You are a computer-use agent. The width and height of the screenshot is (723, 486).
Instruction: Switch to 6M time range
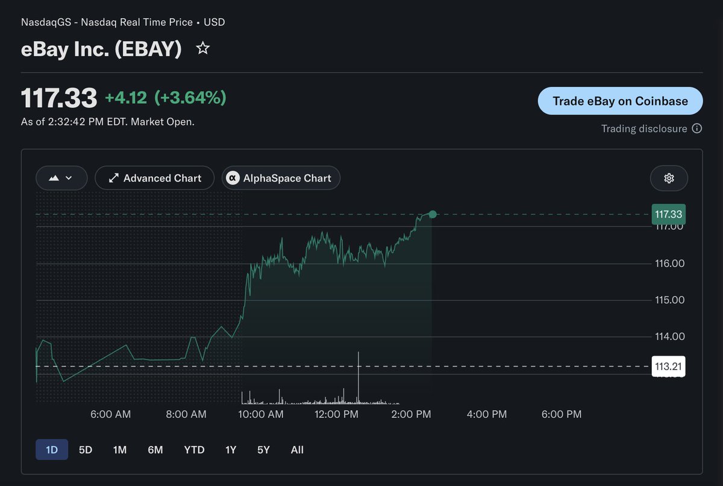coord(155,450)
